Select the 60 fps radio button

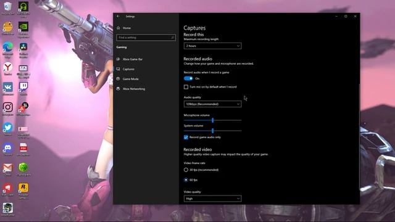coord(186,180)
